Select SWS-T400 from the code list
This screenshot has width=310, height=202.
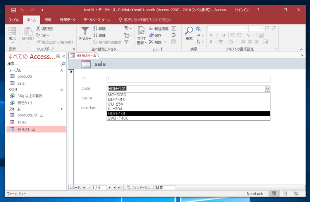pyautogui.click(x=118, y=118)
